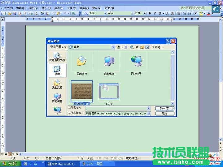Screen dimensions: 223x167
Task: Click the Open folder icon in Word toolbar
Action: tap(10, 14)
